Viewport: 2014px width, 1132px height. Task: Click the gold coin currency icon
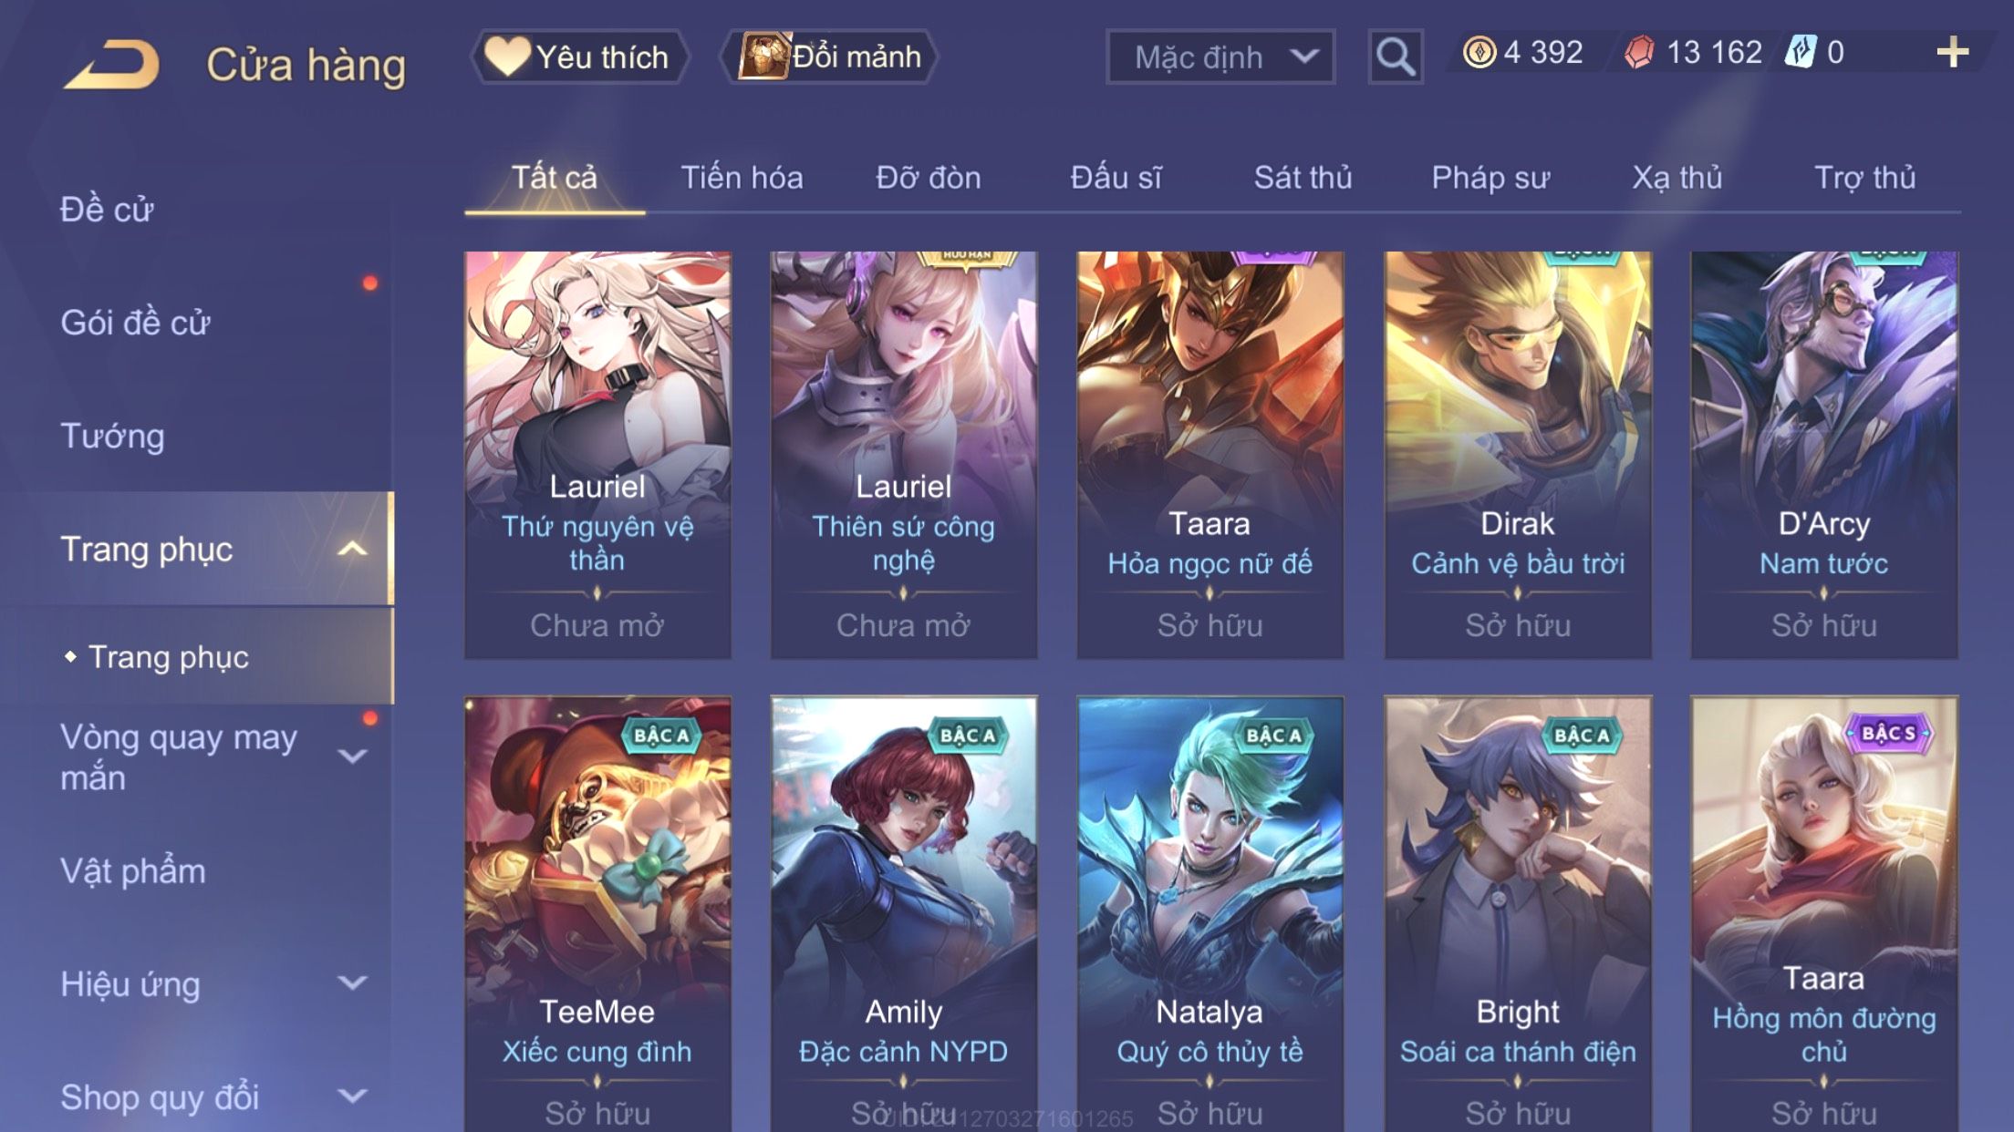pos(1479,52)
